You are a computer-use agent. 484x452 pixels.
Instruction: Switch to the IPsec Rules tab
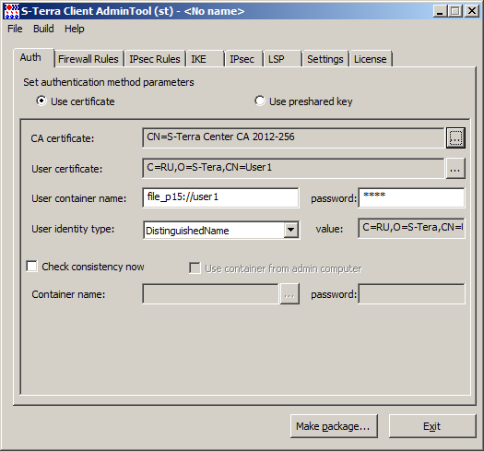tap(155, 59)
